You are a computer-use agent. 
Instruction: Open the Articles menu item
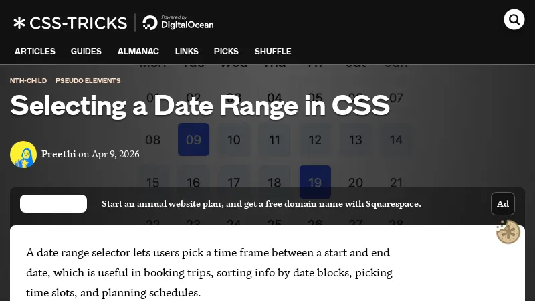tap(35, 52)
